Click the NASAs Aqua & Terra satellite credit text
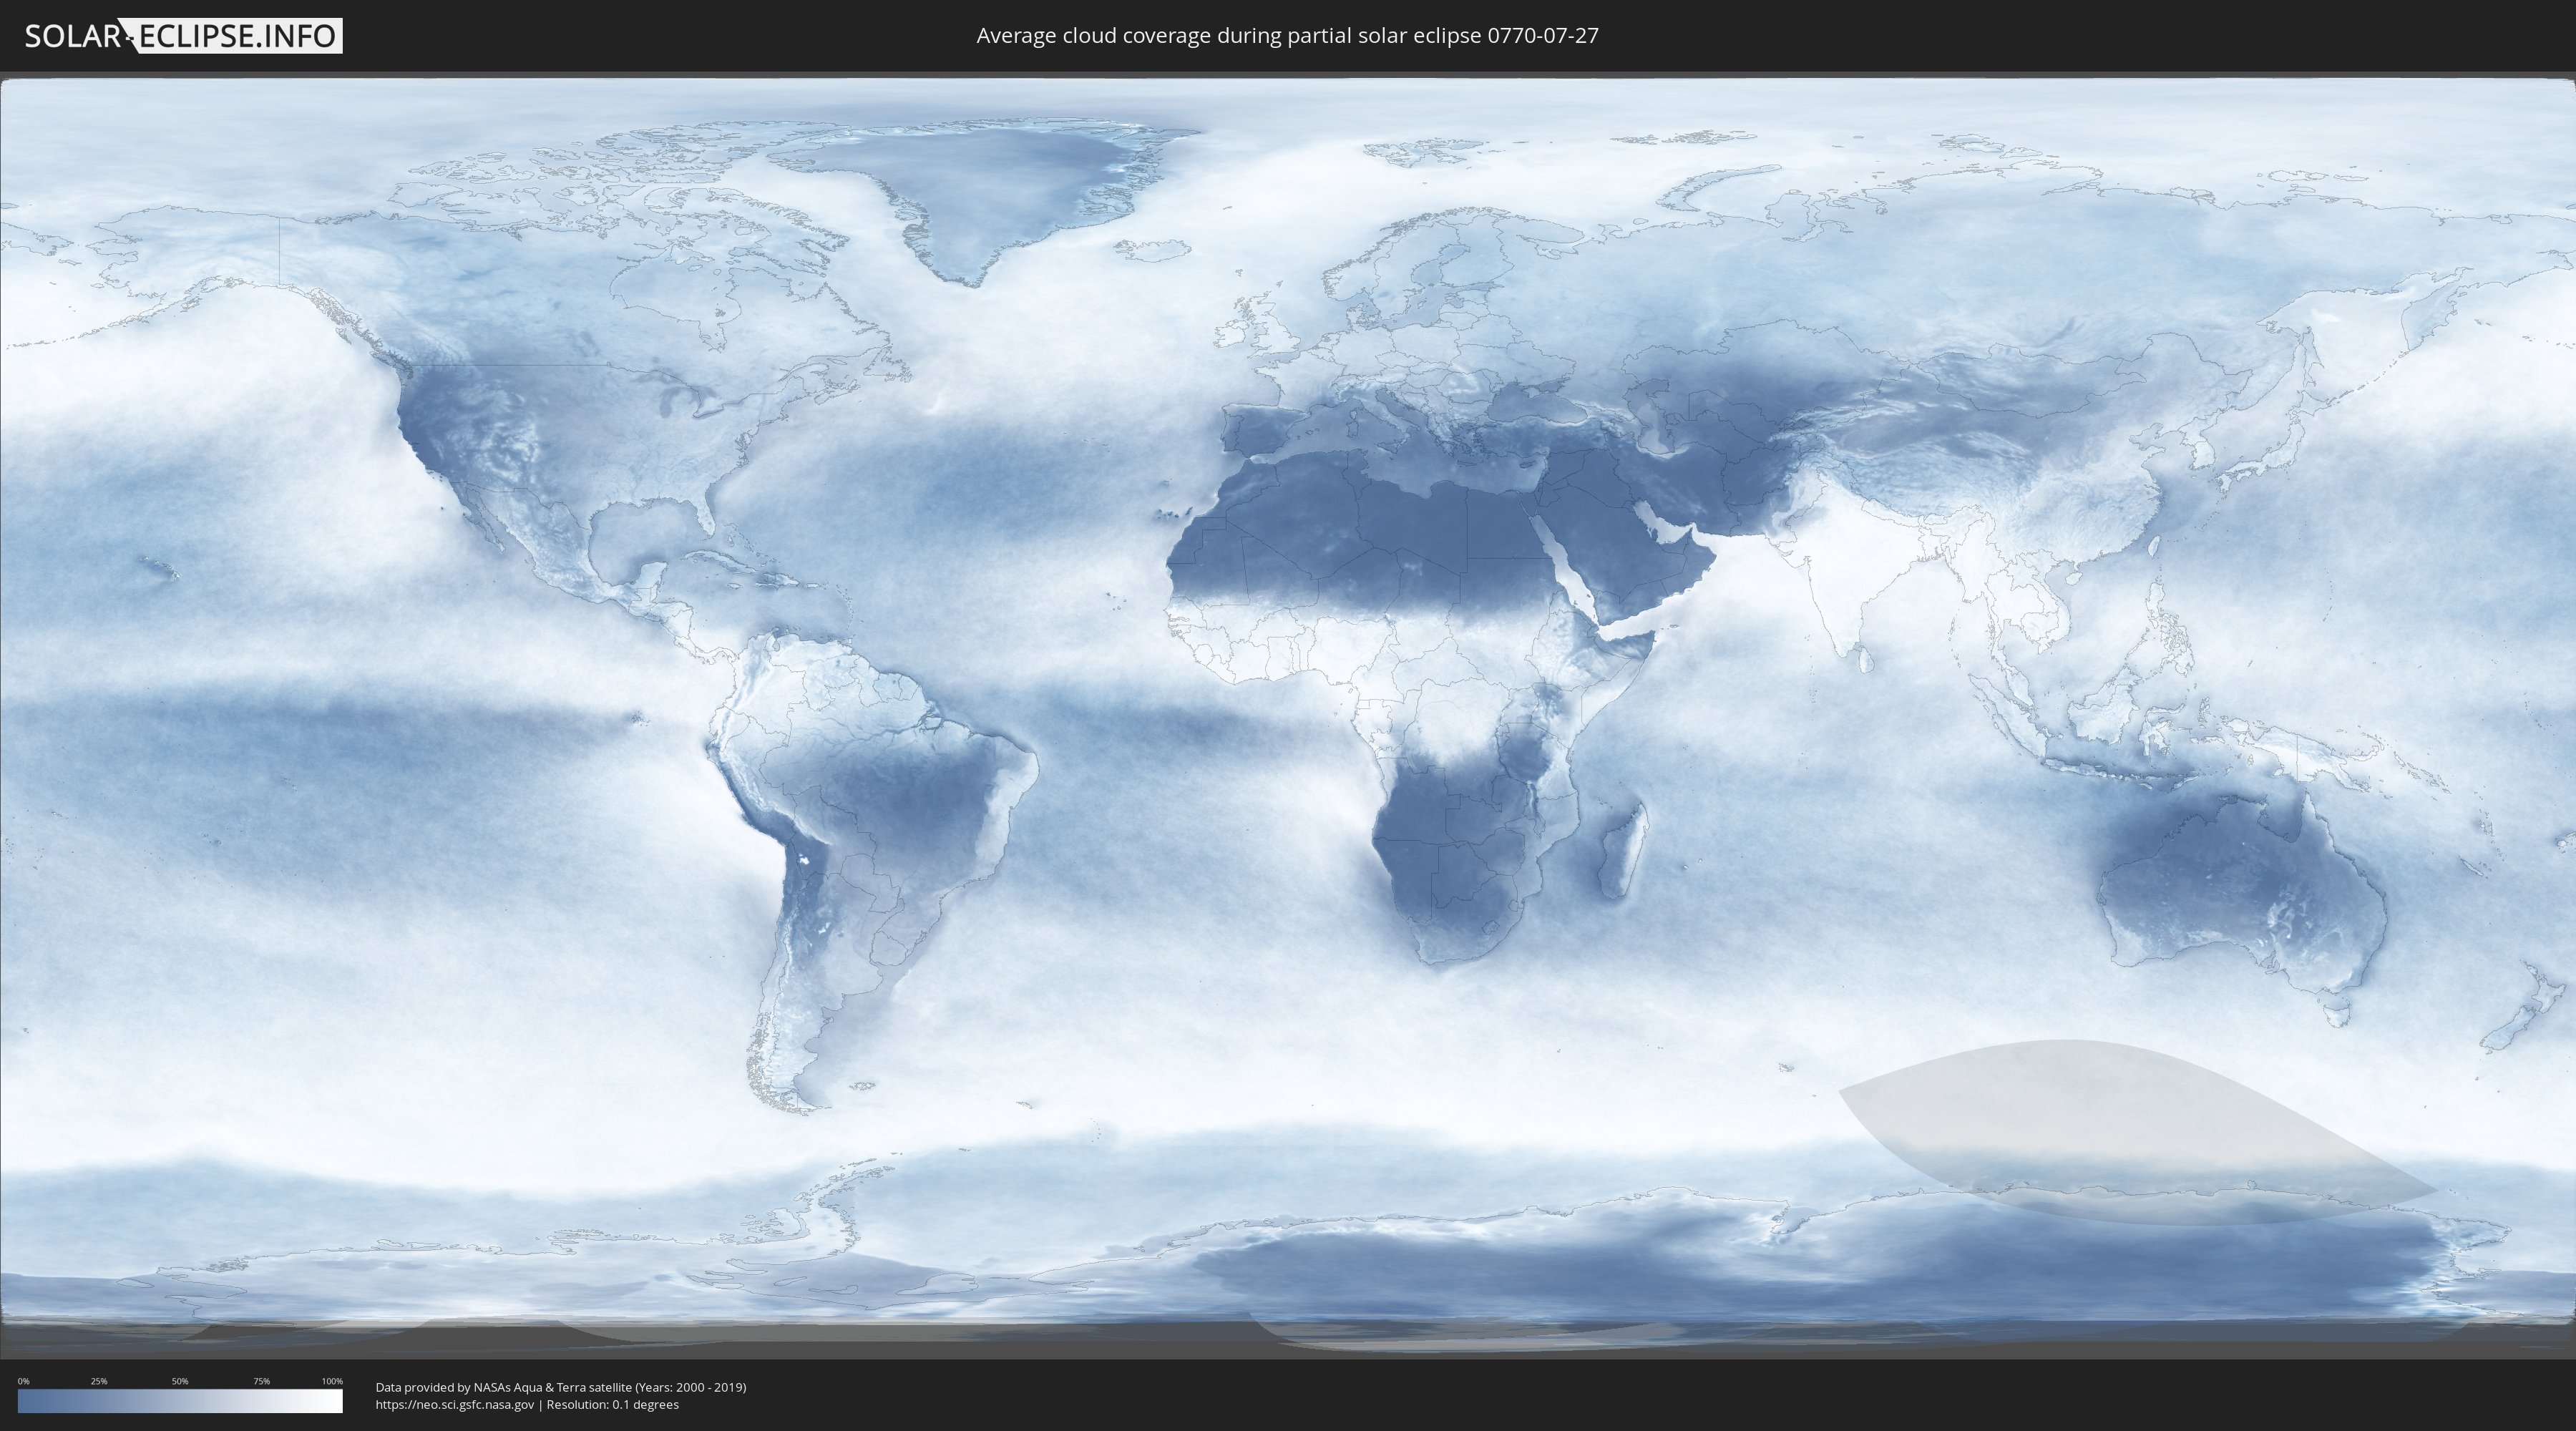Viewport: 2576px width, 1431px height. click(561, 1387)
